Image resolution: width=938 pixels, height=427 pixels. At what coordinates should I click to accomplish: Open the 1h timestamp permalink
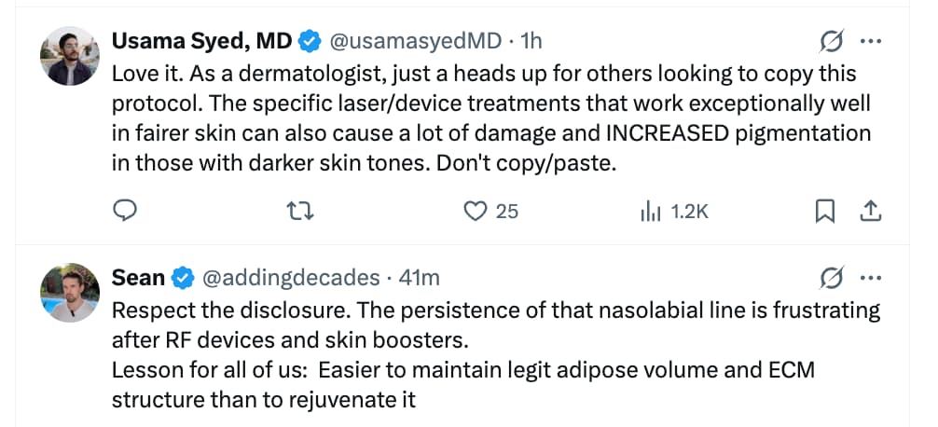coord(532,42)
